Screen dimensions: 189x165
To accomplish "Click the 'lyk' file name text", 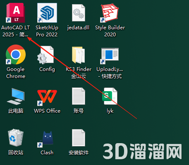I will (x=110, y=111).
